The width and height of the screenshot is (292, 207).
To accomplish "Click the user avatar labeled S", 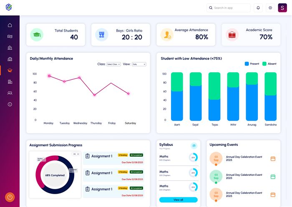I will (x=283, y=8).
